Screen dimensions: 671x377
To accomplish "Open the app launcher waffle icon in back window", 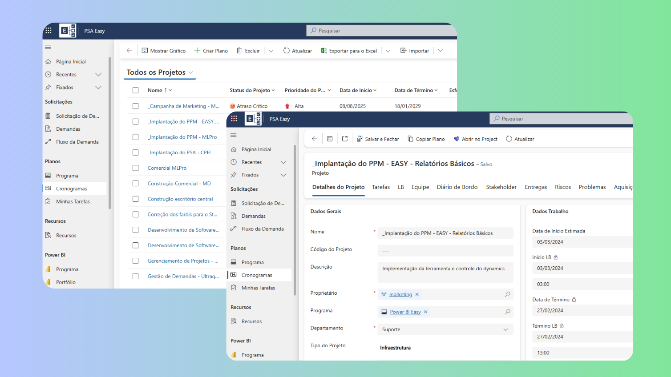I will pos(49,31).
